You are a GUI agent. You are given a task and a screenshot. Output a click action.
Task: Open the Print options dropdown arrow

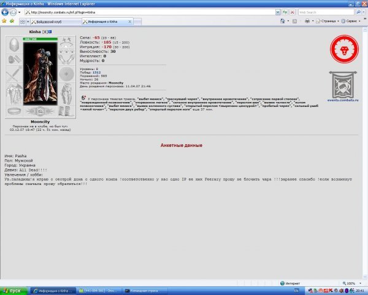(313, 21)
